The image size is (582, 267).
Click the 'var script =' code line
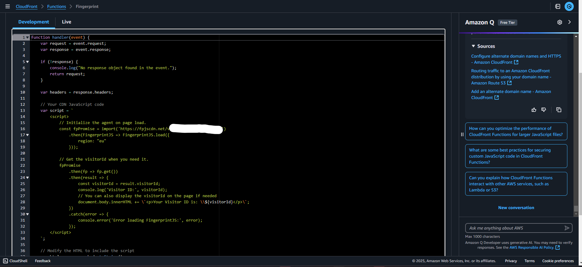coord(57,111)
